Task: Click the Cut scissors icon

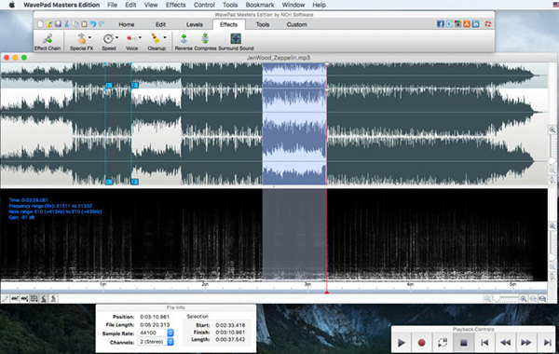Action: 67,24
